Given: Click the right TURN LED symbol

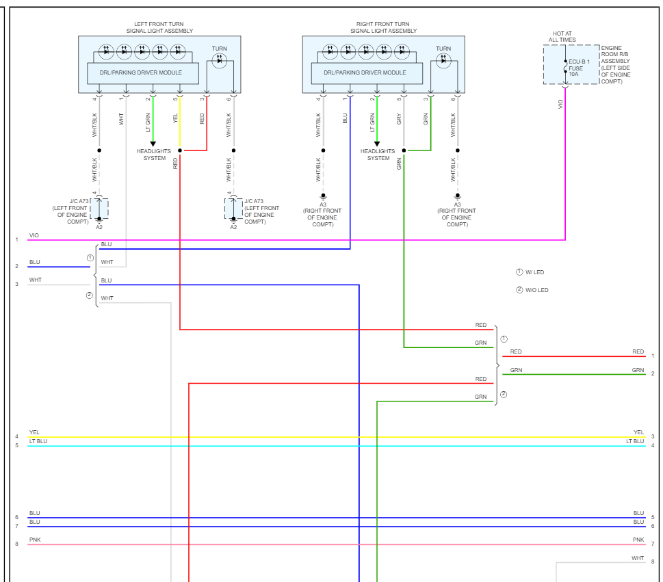Looking at the screenshot, I should [x=443, y=60].
